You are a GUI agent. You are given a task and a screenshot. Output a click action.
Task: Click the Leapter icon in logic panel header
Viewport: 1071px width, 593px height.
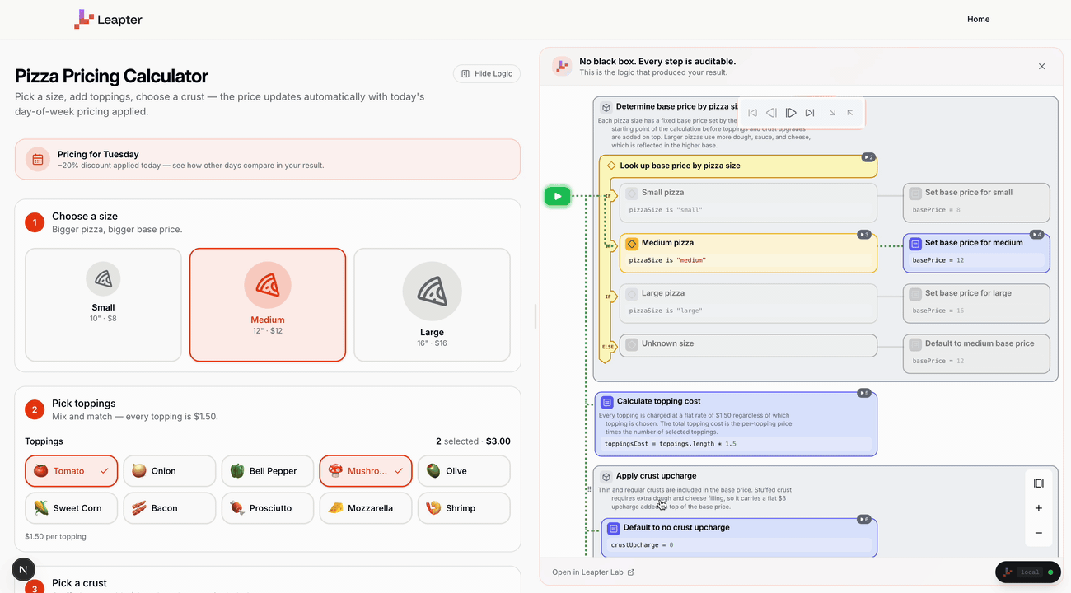click(x=562, y=67)
